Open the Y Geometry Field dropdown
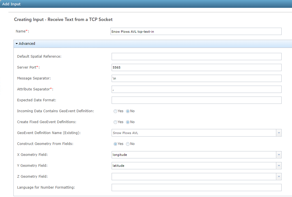The image size is (292, 197). pos(279,165)
